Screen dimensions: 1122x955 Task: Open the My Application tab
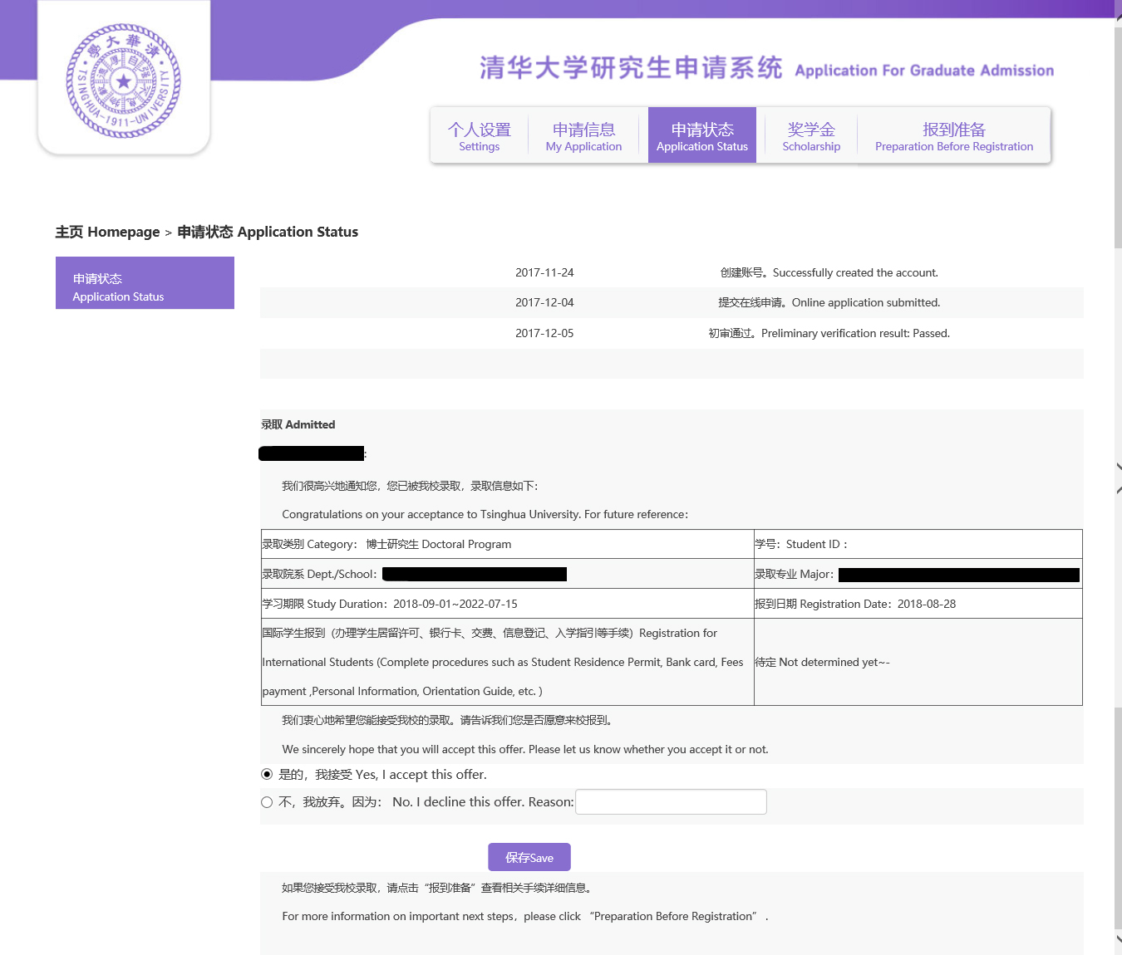[583, 135]
